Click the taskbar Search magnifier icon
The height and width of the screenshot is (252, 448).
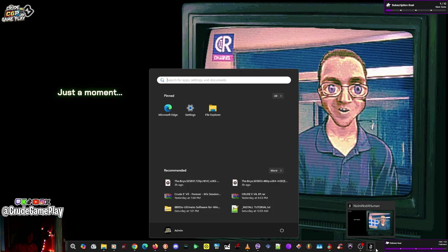coord(73,247)
